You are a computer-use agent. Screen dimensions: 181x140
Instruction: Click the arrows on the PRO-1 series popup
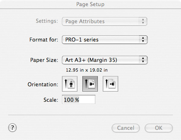pyautogui.click(x=143, y=40)
